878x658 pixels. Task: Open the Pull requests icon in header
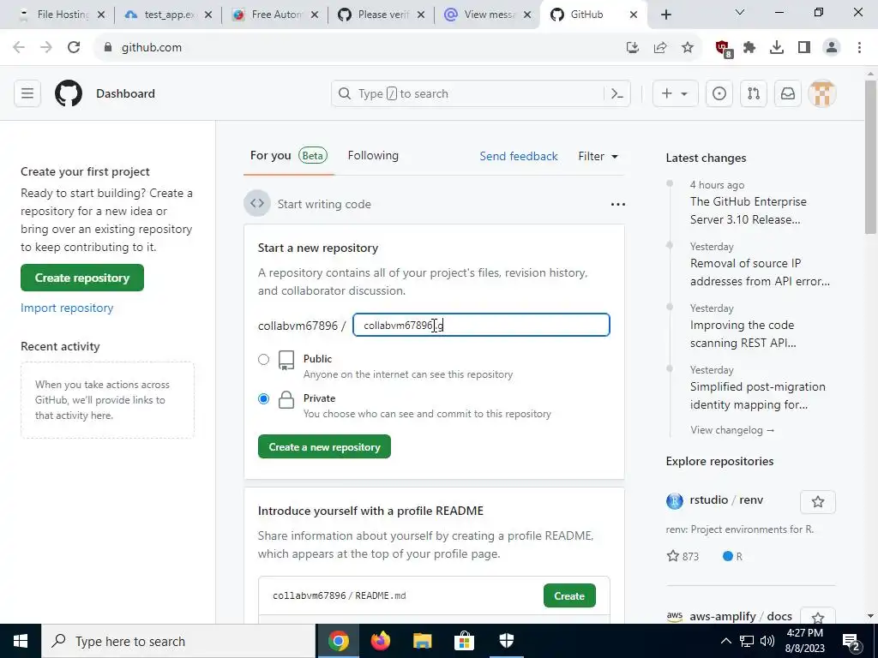coord(754,93)
